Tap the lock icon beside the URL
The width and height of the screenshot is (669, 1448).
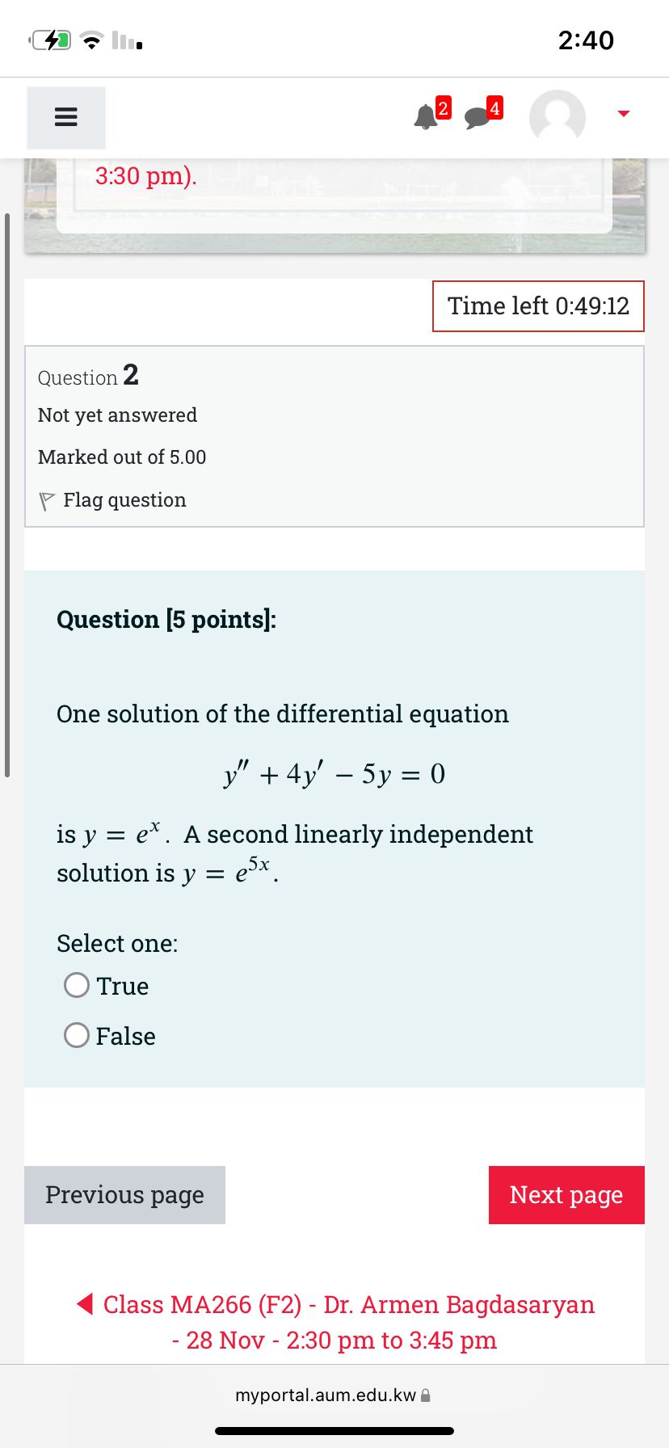(x=426, y=1395)
